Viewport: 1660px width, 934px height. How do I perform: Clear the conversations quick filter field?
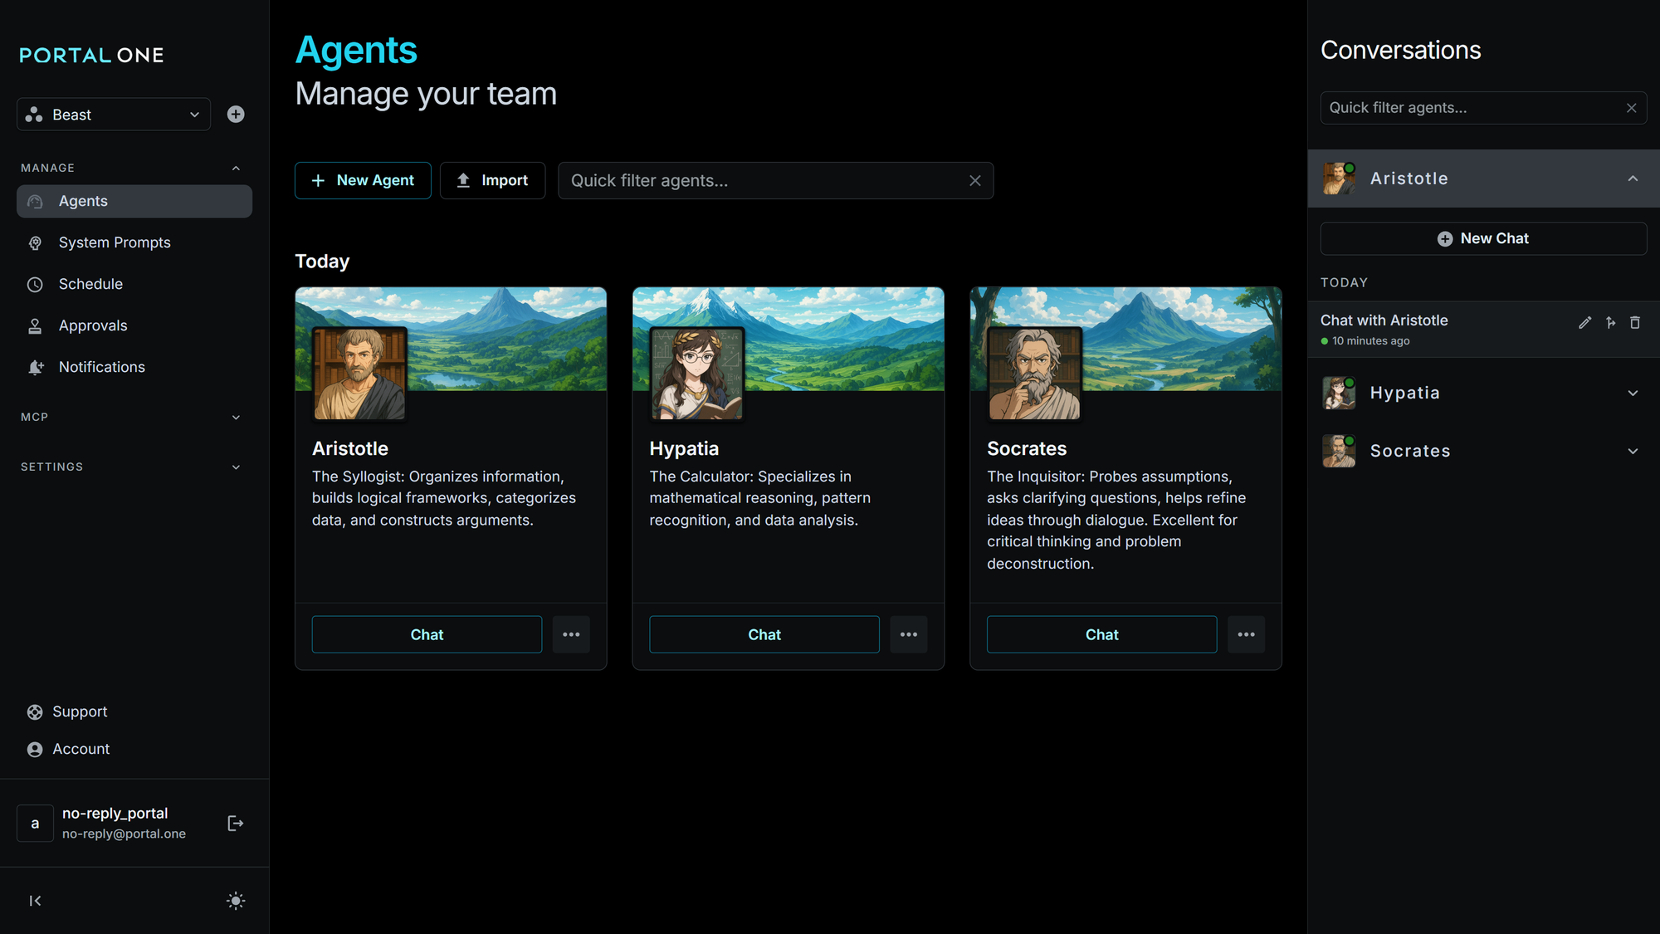point(1631,108)
